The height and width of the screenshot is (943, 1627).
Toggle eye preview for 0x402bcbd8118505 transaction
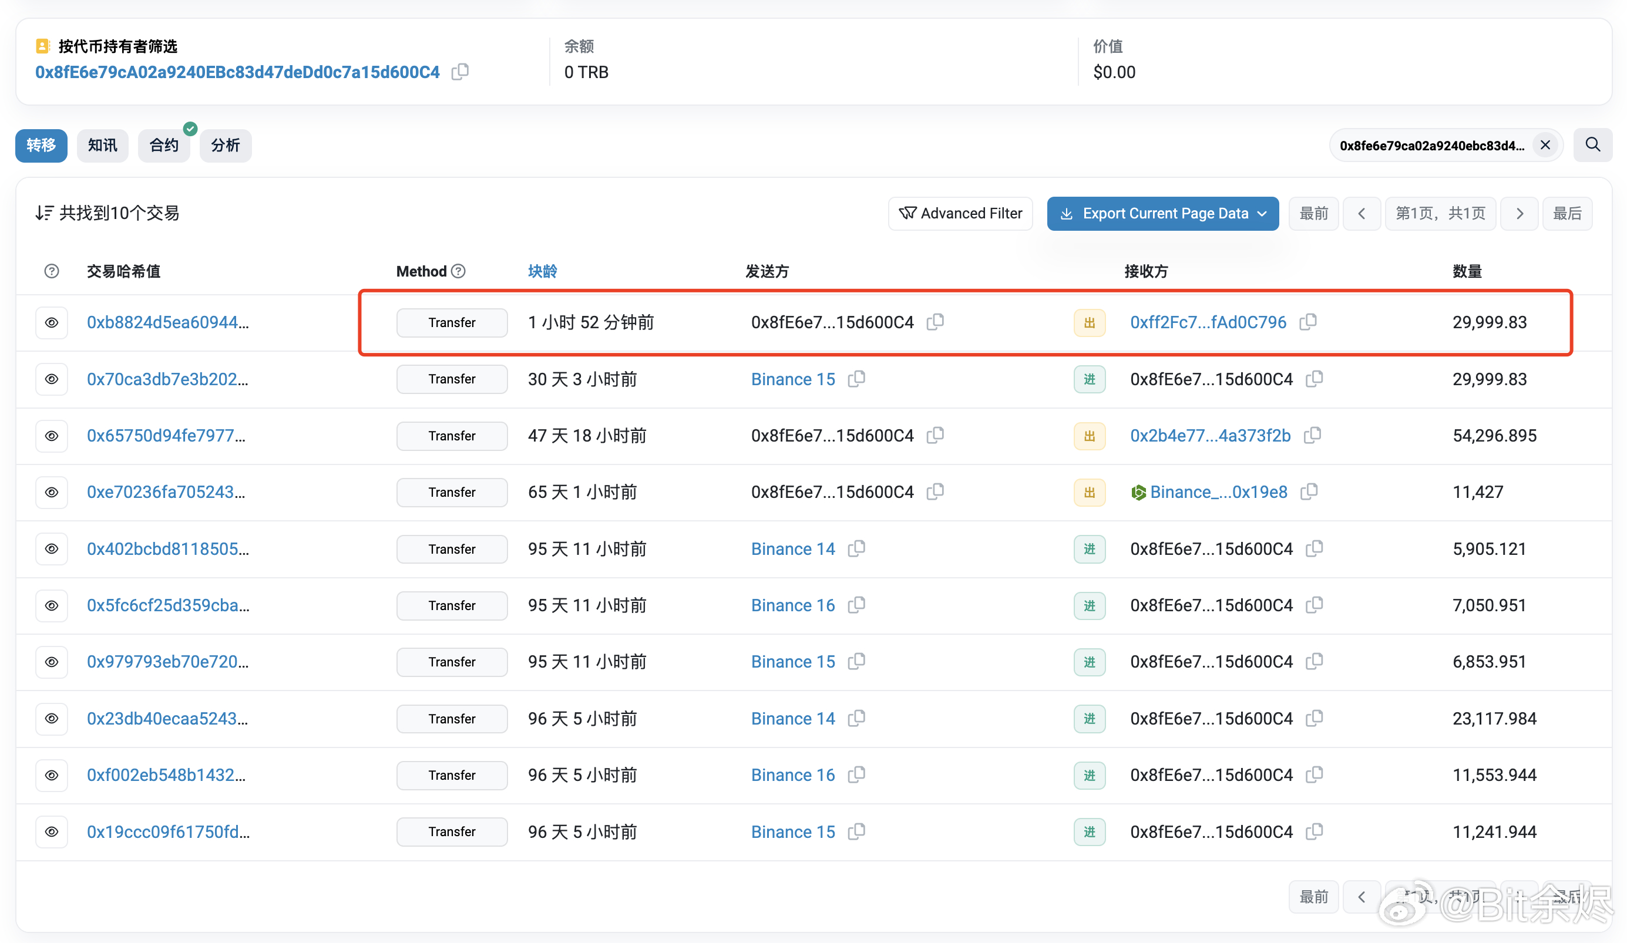pyautogui.click(x=52, y=548)
